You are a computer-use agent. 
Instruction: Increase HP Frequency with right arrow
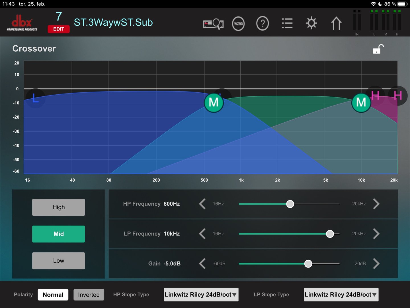(x=376, y=204)
